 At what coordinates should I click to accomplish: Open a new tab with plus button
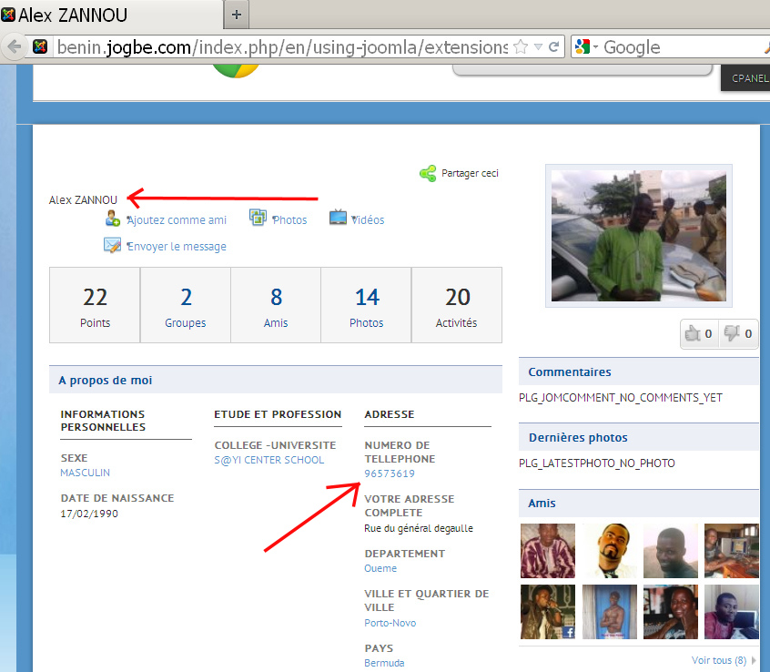pos(237,15)
